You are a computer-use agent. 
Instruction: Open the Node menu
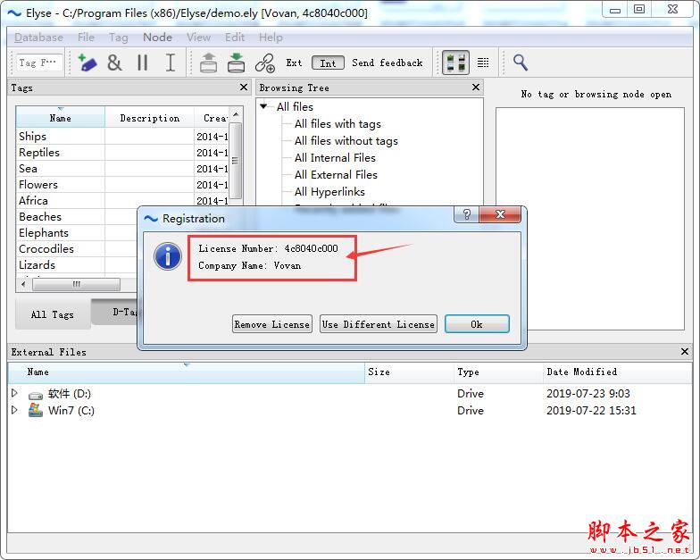click(157, 38)
